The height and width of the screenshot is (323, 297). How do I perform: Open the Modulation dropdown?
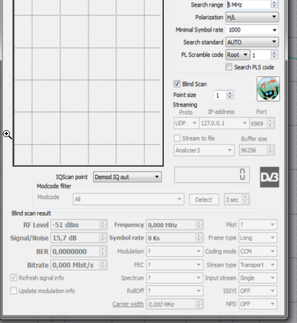tap(174, 252)
